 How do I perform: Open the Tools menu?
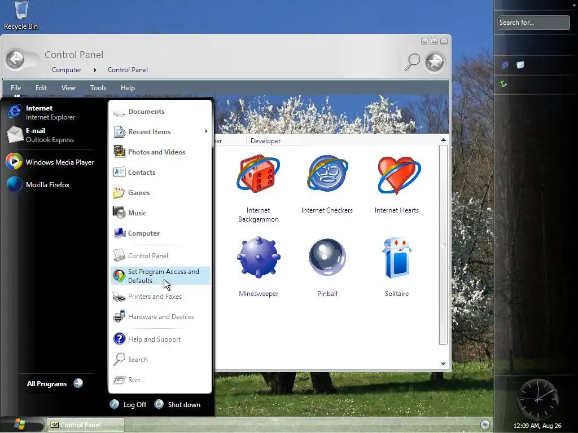click(x=98, y=87)
